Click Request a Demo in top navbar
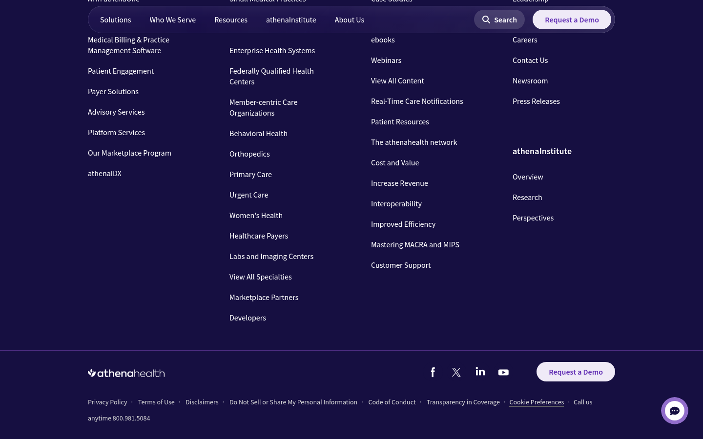The image size is (703, 439). (x=572, y=20)
